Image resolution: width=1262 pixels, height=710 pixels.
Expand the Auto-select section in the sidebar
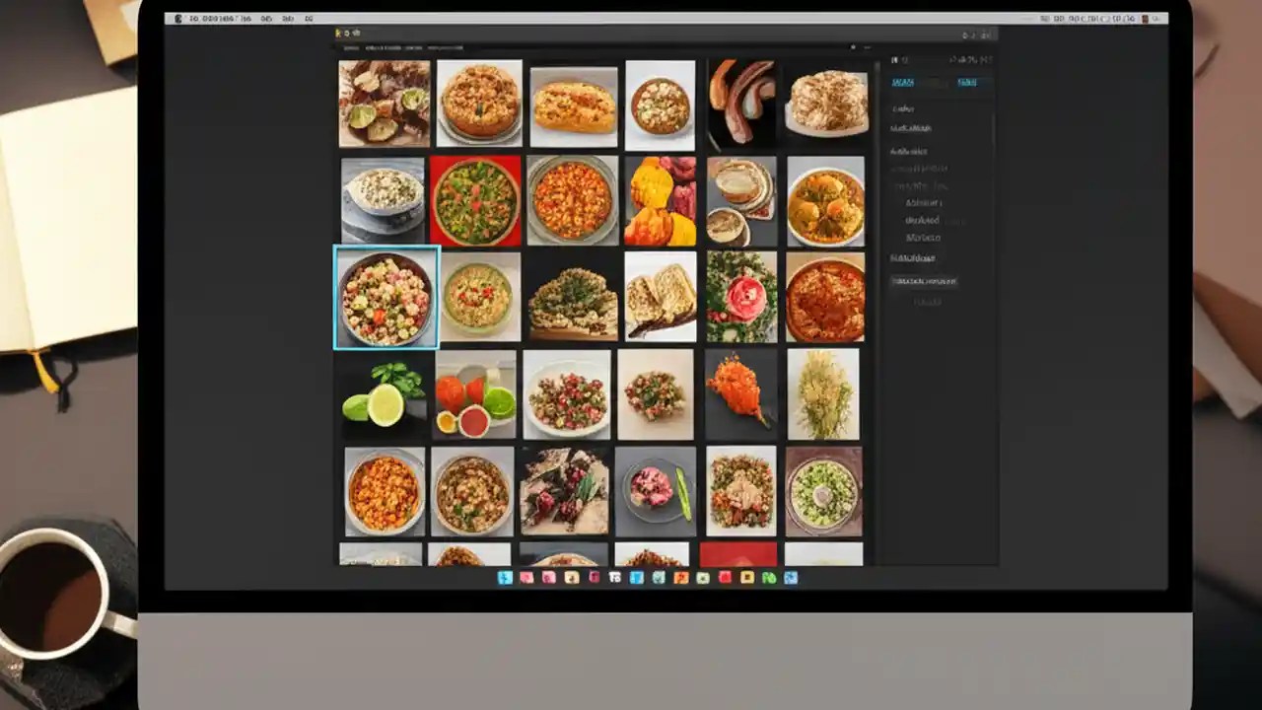pos(908,150)
